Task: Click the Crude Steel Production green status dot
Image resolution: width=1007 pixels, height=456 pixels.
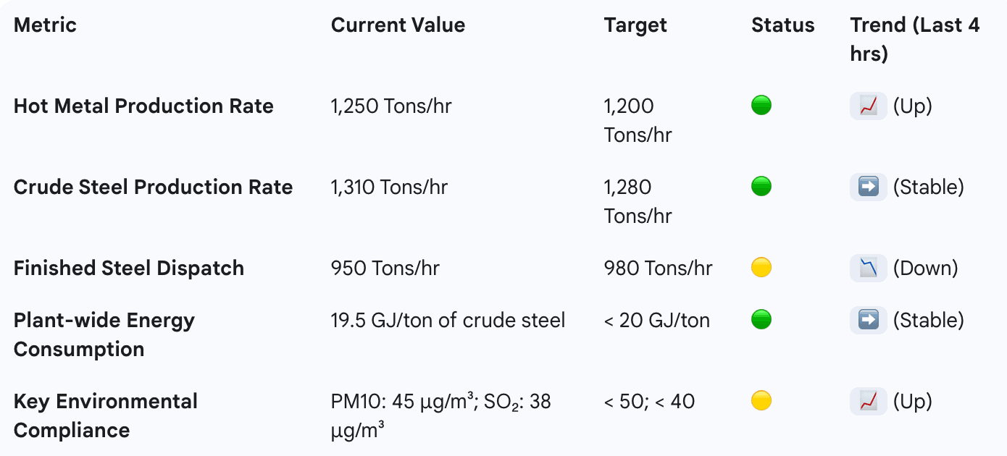Action: click(x=761, y=187)
